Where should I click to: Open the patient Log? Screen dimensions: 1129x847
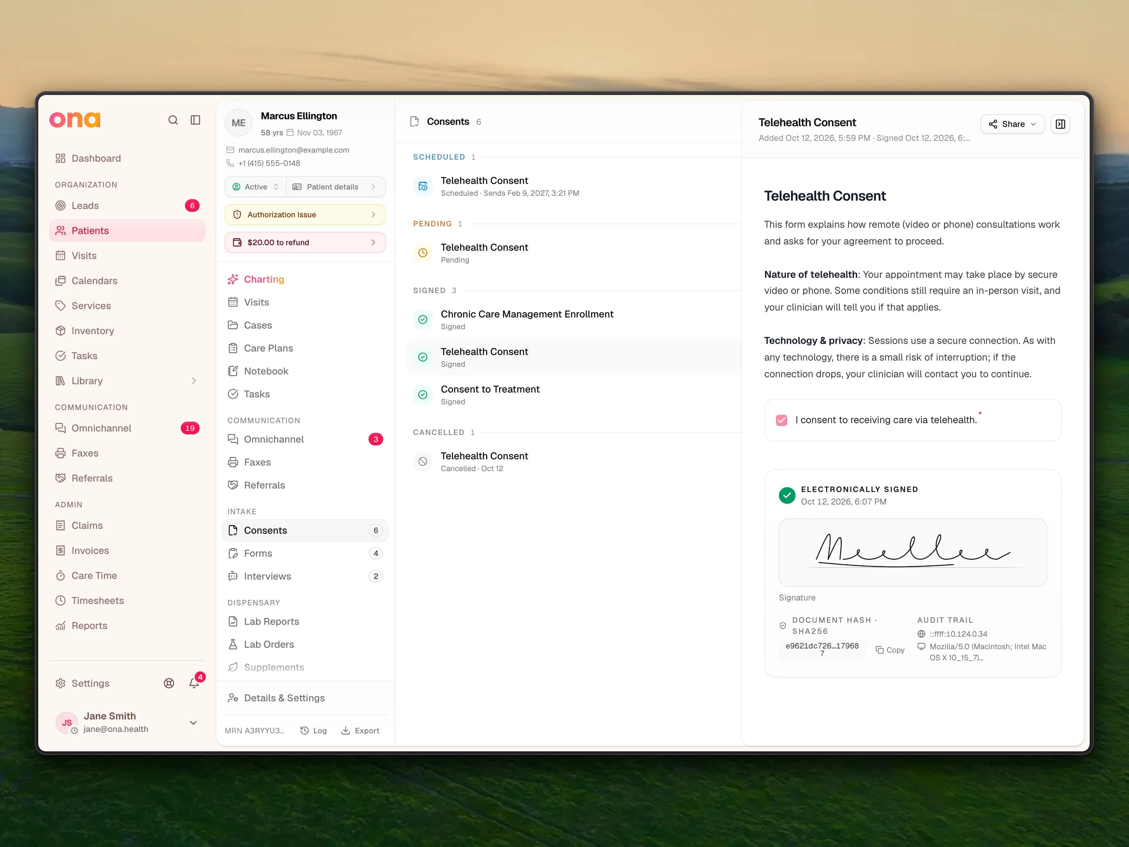[313, 731]
